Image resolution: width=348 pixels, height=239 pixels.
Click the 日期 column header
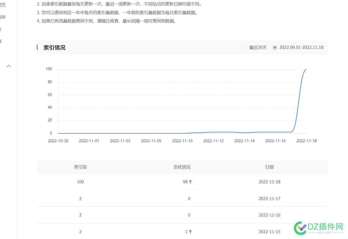click(269, 167)
